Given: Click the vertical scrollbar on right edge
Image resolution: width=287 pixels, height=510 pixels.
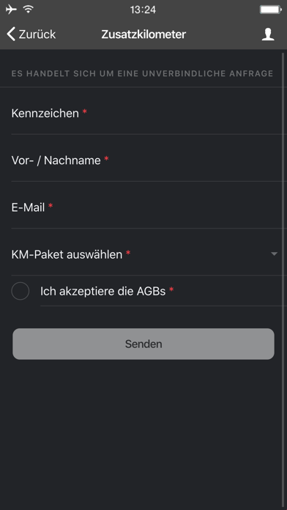Looking at the screenshot, I should (x=283, y=280).
